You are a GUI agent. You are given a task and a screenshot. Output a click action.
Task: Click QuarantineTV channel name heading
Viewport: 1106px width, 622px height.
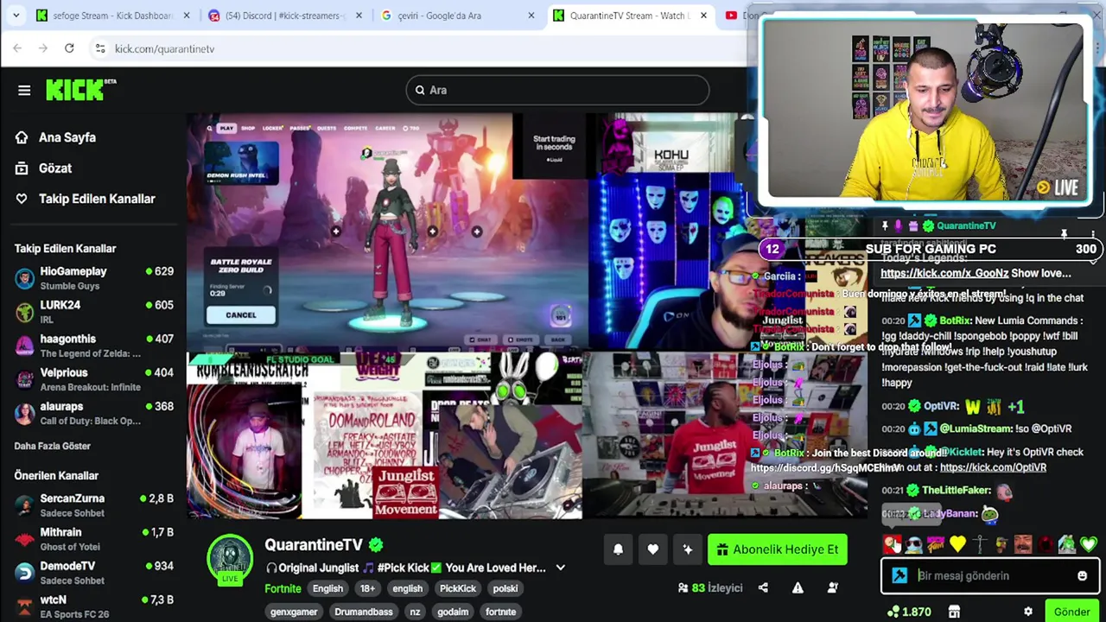coord(314,545)
